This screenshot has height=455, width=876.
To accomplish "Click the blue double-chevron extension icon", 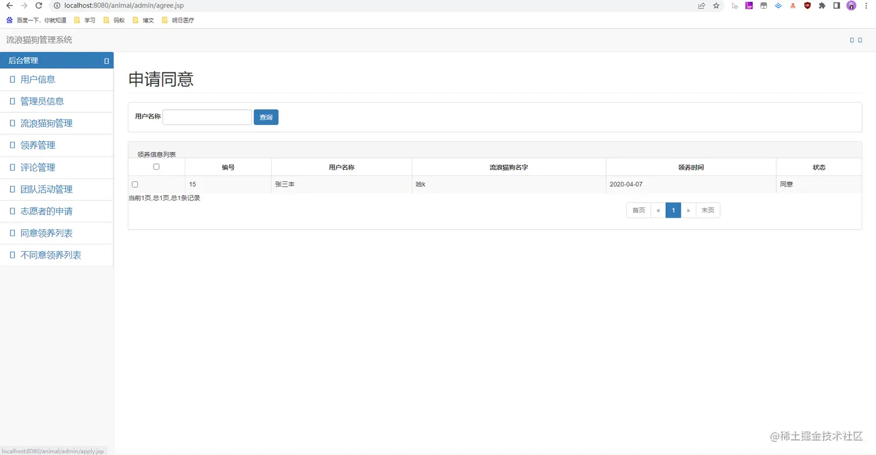I will [778, 6].
